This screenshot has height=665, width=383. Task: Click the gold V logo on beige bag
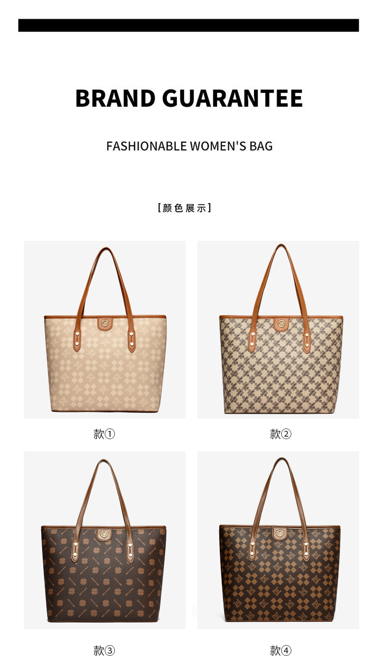coord(105,323)
